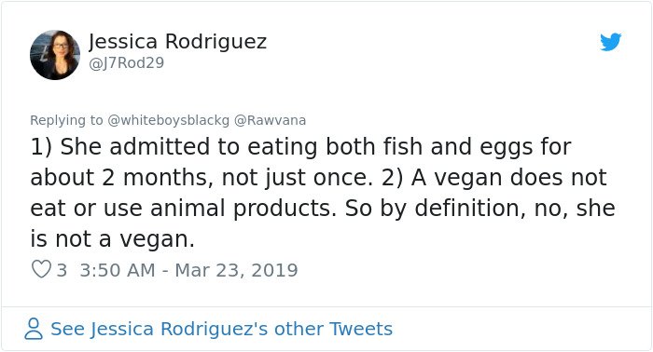This screenshot has width=653, height=352.
Task: Visit the @J7Rod29 handle
Action: pos(127,63)
